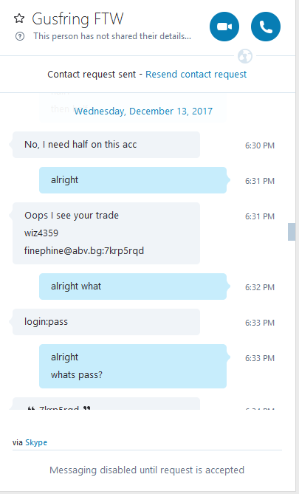Click 'This person has not shared their details' text
This screenshot has width=299, height=494.
pos(112,36)
